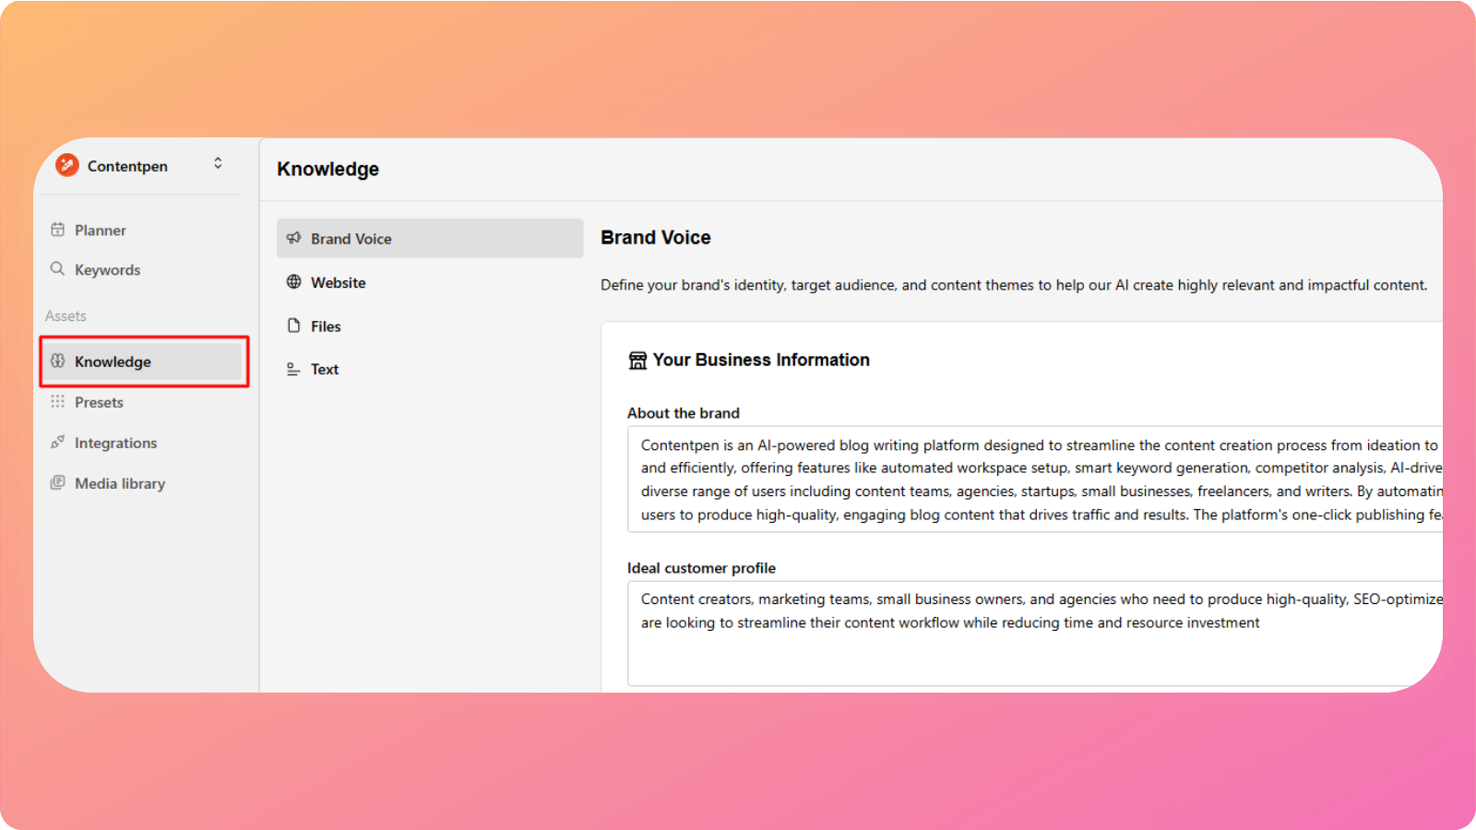The width and height of the screenshot is (1476, 830).
Task: Click the Website globe icon
Action: pyautogui.click(x=293, y=282)
